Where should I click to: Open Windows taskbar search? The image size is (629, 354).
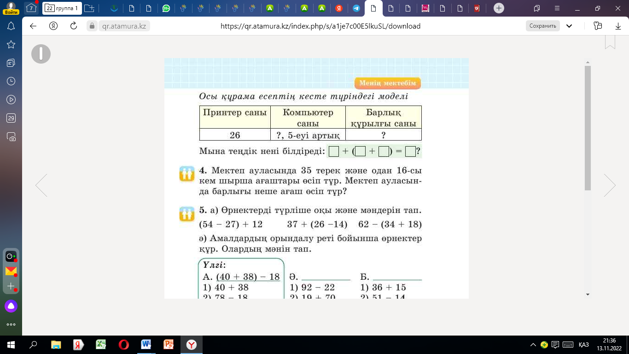pyautogui.click(x=33, y=344)
